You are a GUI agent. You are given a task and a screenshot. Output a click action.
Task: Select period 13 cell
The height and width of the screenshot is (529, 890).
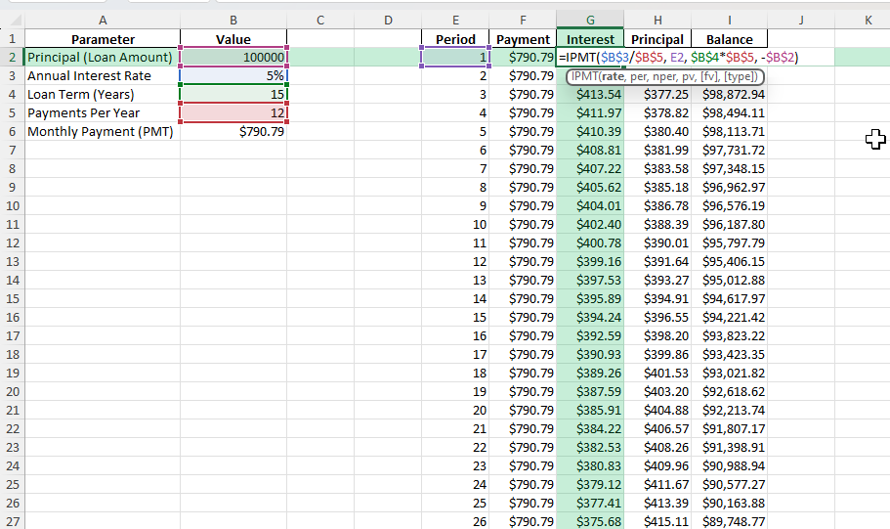(x=455, y=280)
